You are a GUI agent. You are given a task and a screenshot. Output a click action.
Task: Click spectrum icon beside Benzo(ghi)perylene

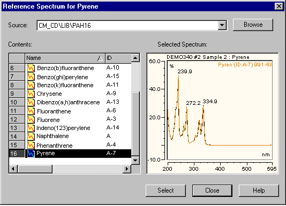click(31, 77)
